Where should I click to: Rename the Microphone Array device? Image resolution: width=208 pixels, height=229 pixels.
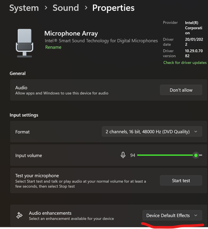(x=53, y=48)
